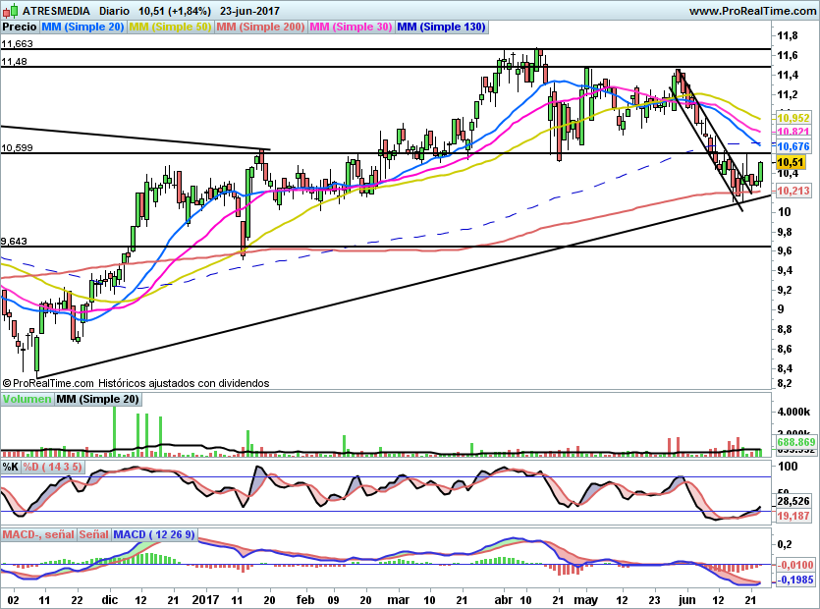Click the 19,187 stochastic %D value
820x609 pixels.
(x=793, y=516)
